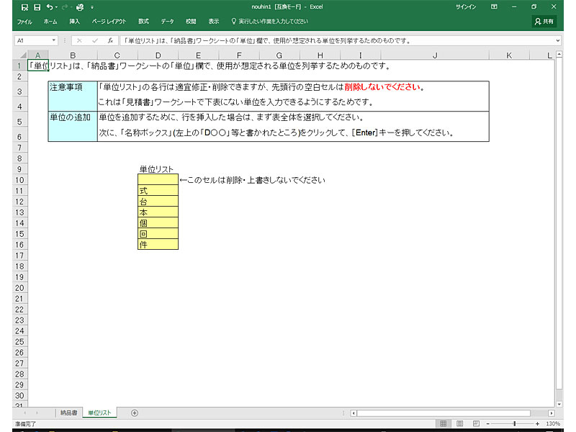Select the blank yellow cell in row 10
The image size is (576, 432).
click(x=158, y=179)
